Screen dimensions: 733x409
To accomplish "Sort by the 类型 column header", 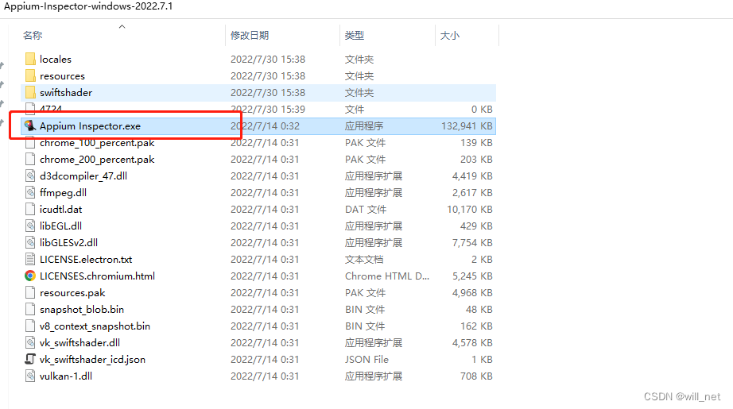I will (355, 36).
